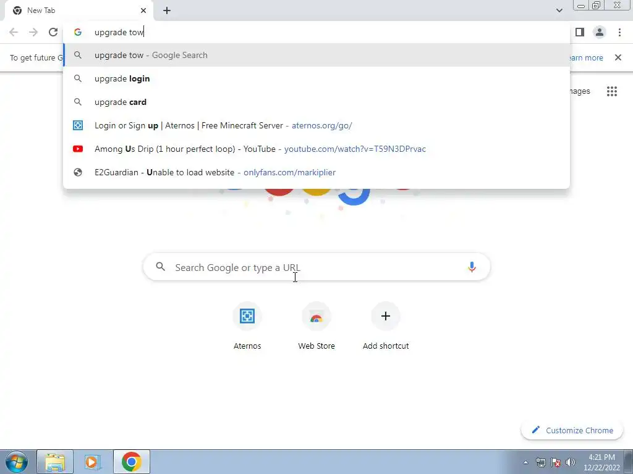633x474 pixels.
Task: Close the New Tab tab
Action: point(143,10)
